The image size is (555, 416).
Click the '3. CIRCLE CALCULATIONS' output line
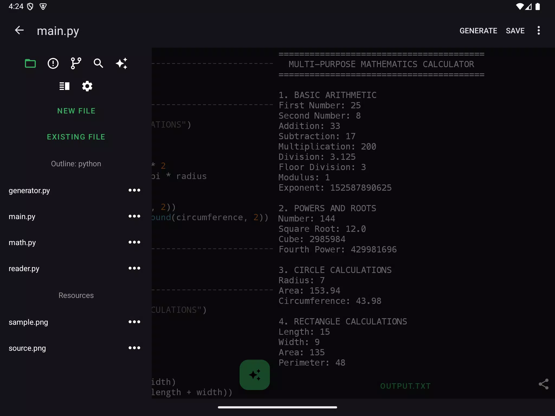click(x=335, y=270)
